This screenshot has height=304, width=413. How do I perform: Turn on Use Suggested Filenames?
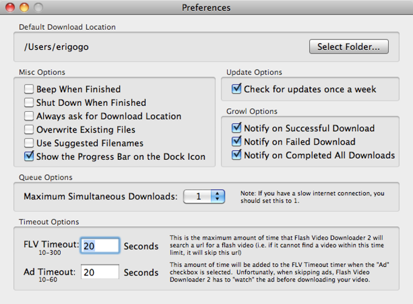click(x=29, y=143)
